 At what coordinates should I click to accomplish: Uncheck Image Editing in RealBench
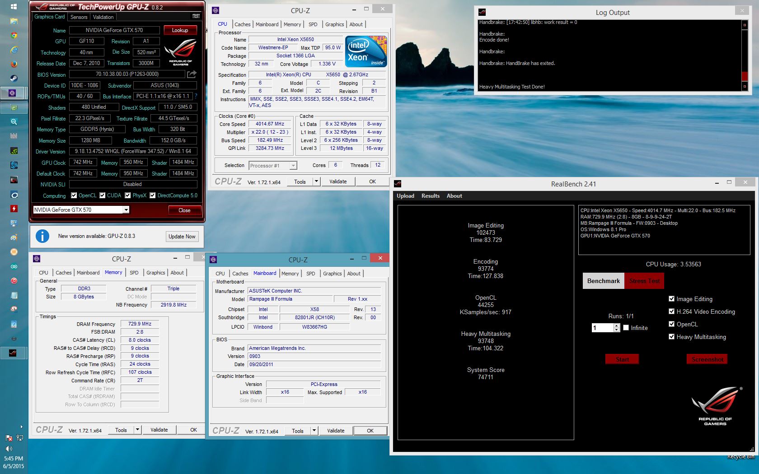(671, 299)
